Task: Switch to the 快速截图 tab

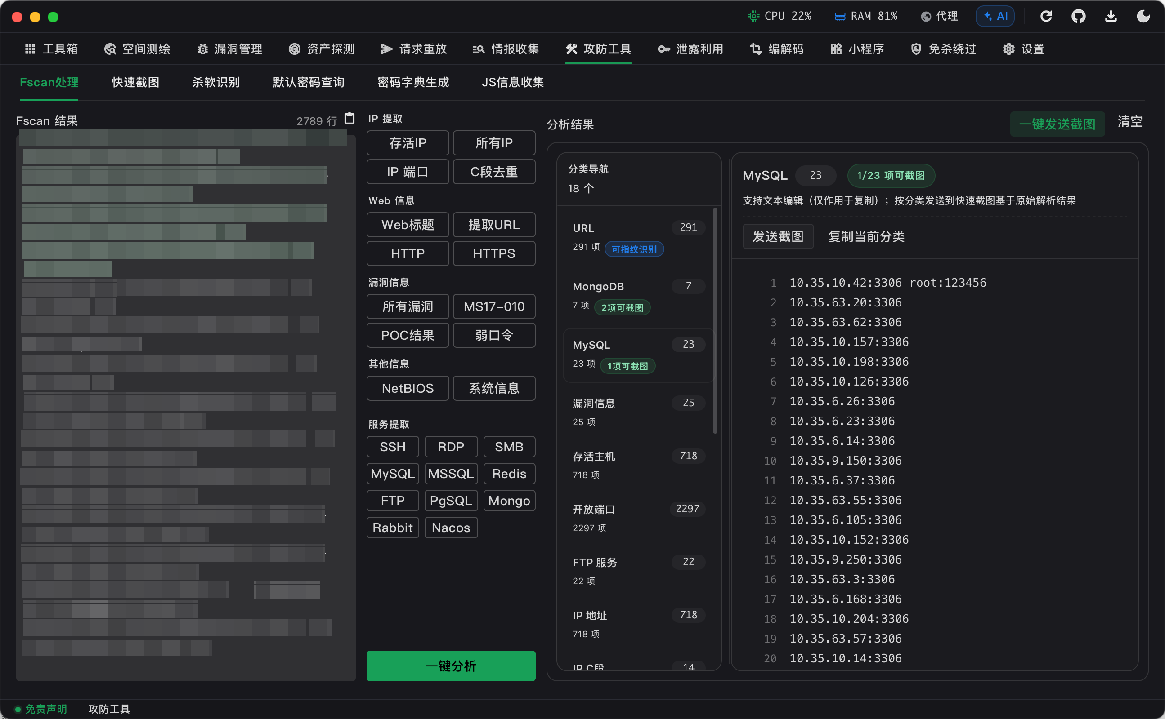Action: coord(135,82)
